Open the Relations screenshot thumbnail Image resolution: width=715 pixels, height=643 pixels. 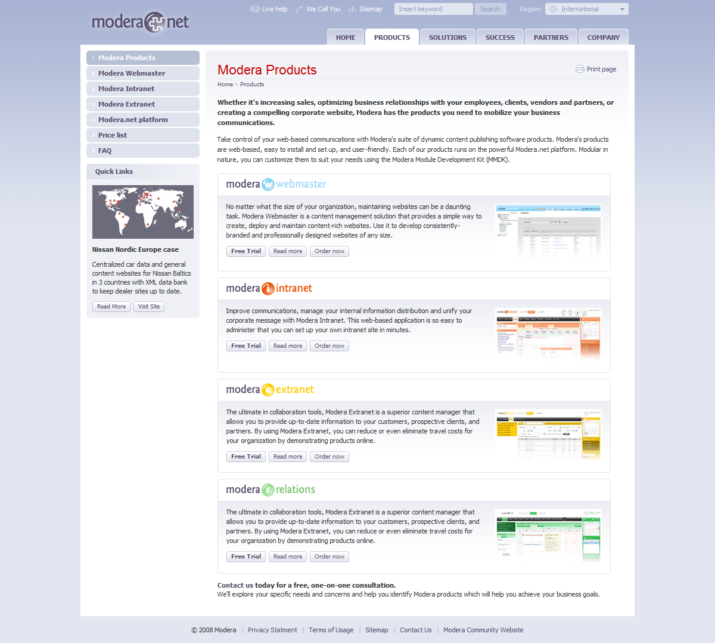tap(548, 535)
